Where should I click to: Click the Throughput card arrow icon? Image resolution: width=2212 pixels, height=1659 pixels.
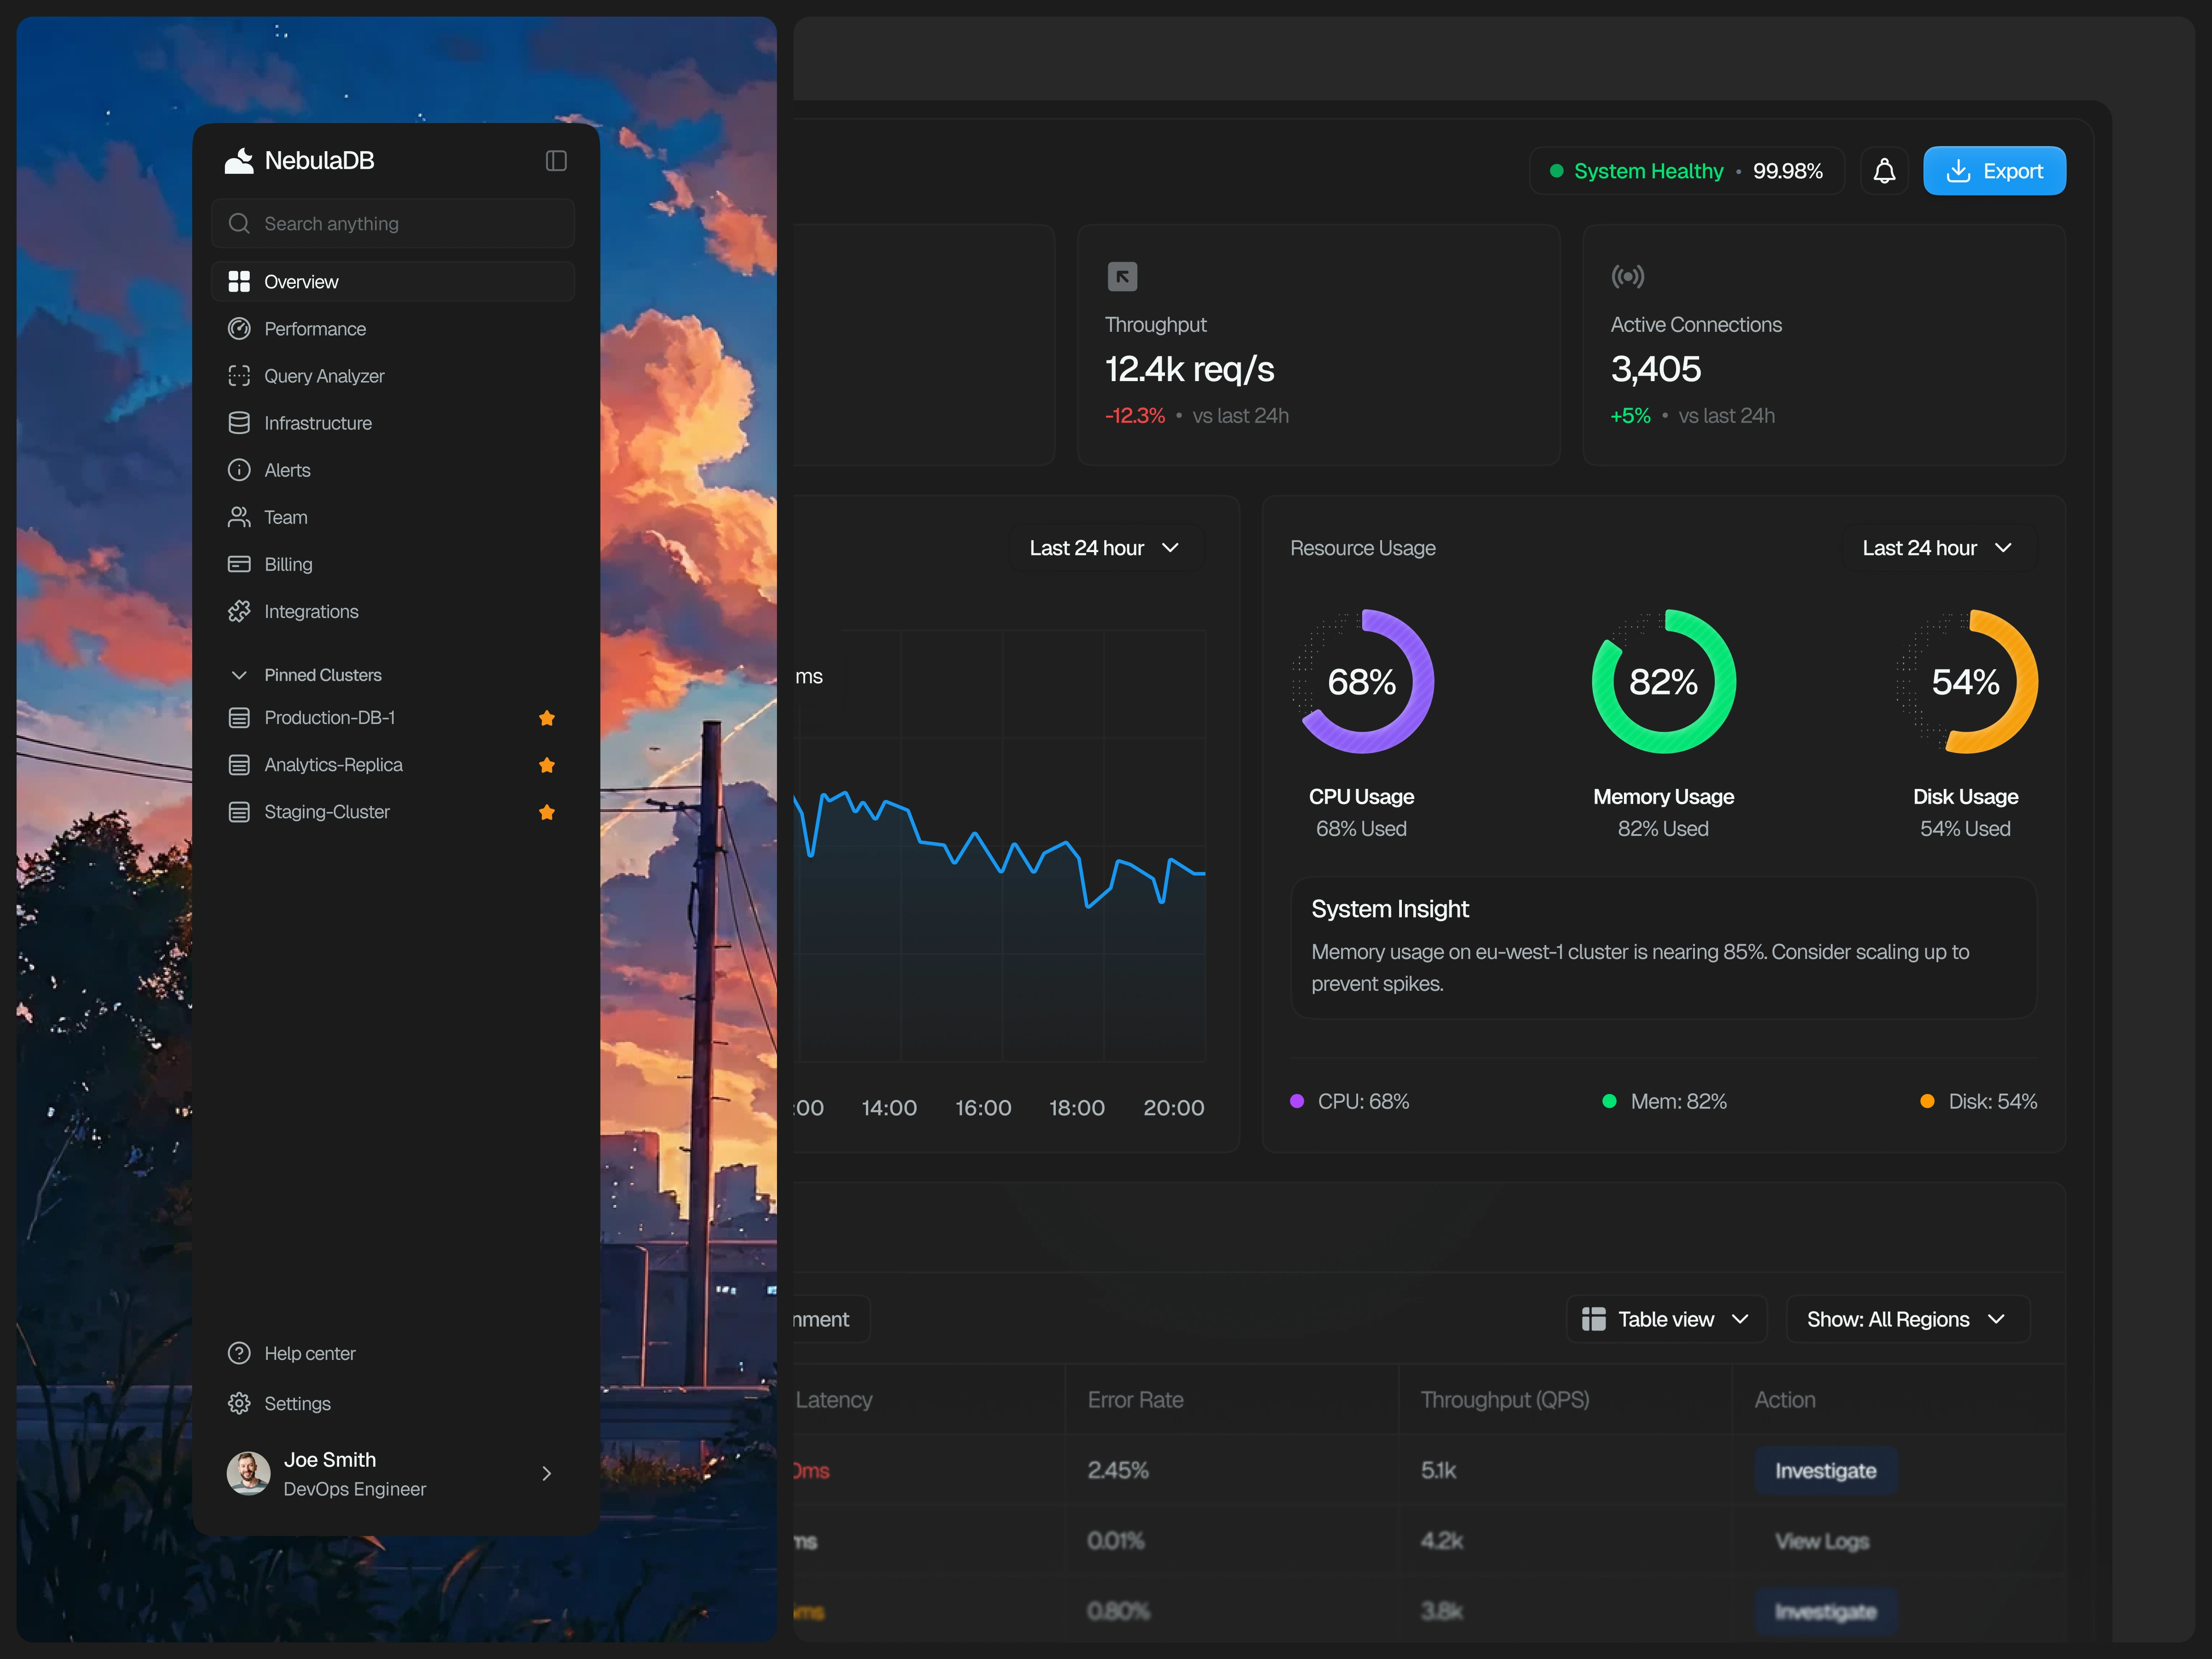[1122, 276]
